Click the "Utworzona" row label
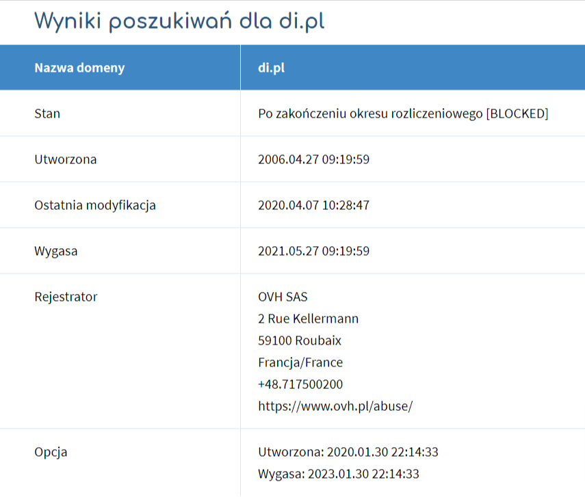The image size is (585, 497). [66, 159]
